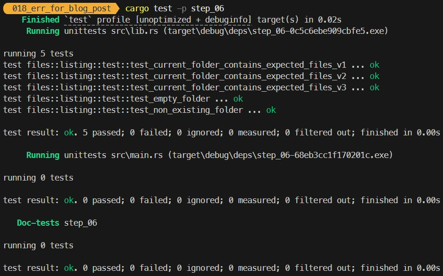Click the green Doc-tests label
The height and width of the screenshot is (276, 443).
[x=38, y=223]
